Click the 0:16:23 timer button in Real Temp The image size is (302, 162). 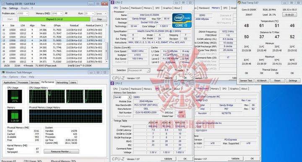pos(289,15)
